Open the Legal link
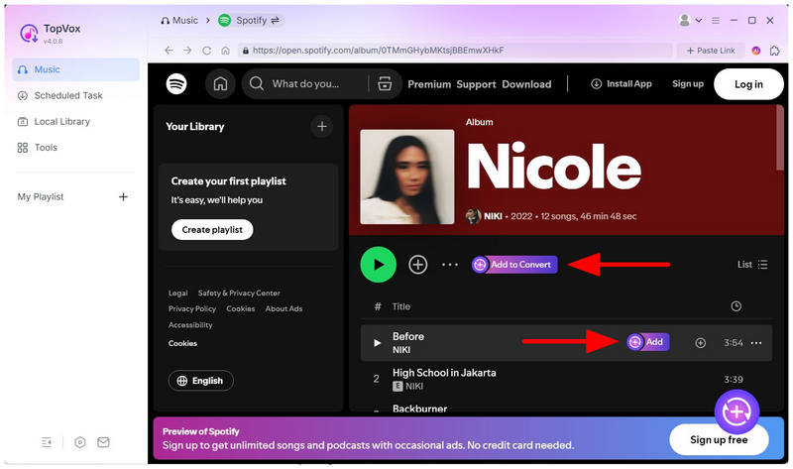 (178, 293)
